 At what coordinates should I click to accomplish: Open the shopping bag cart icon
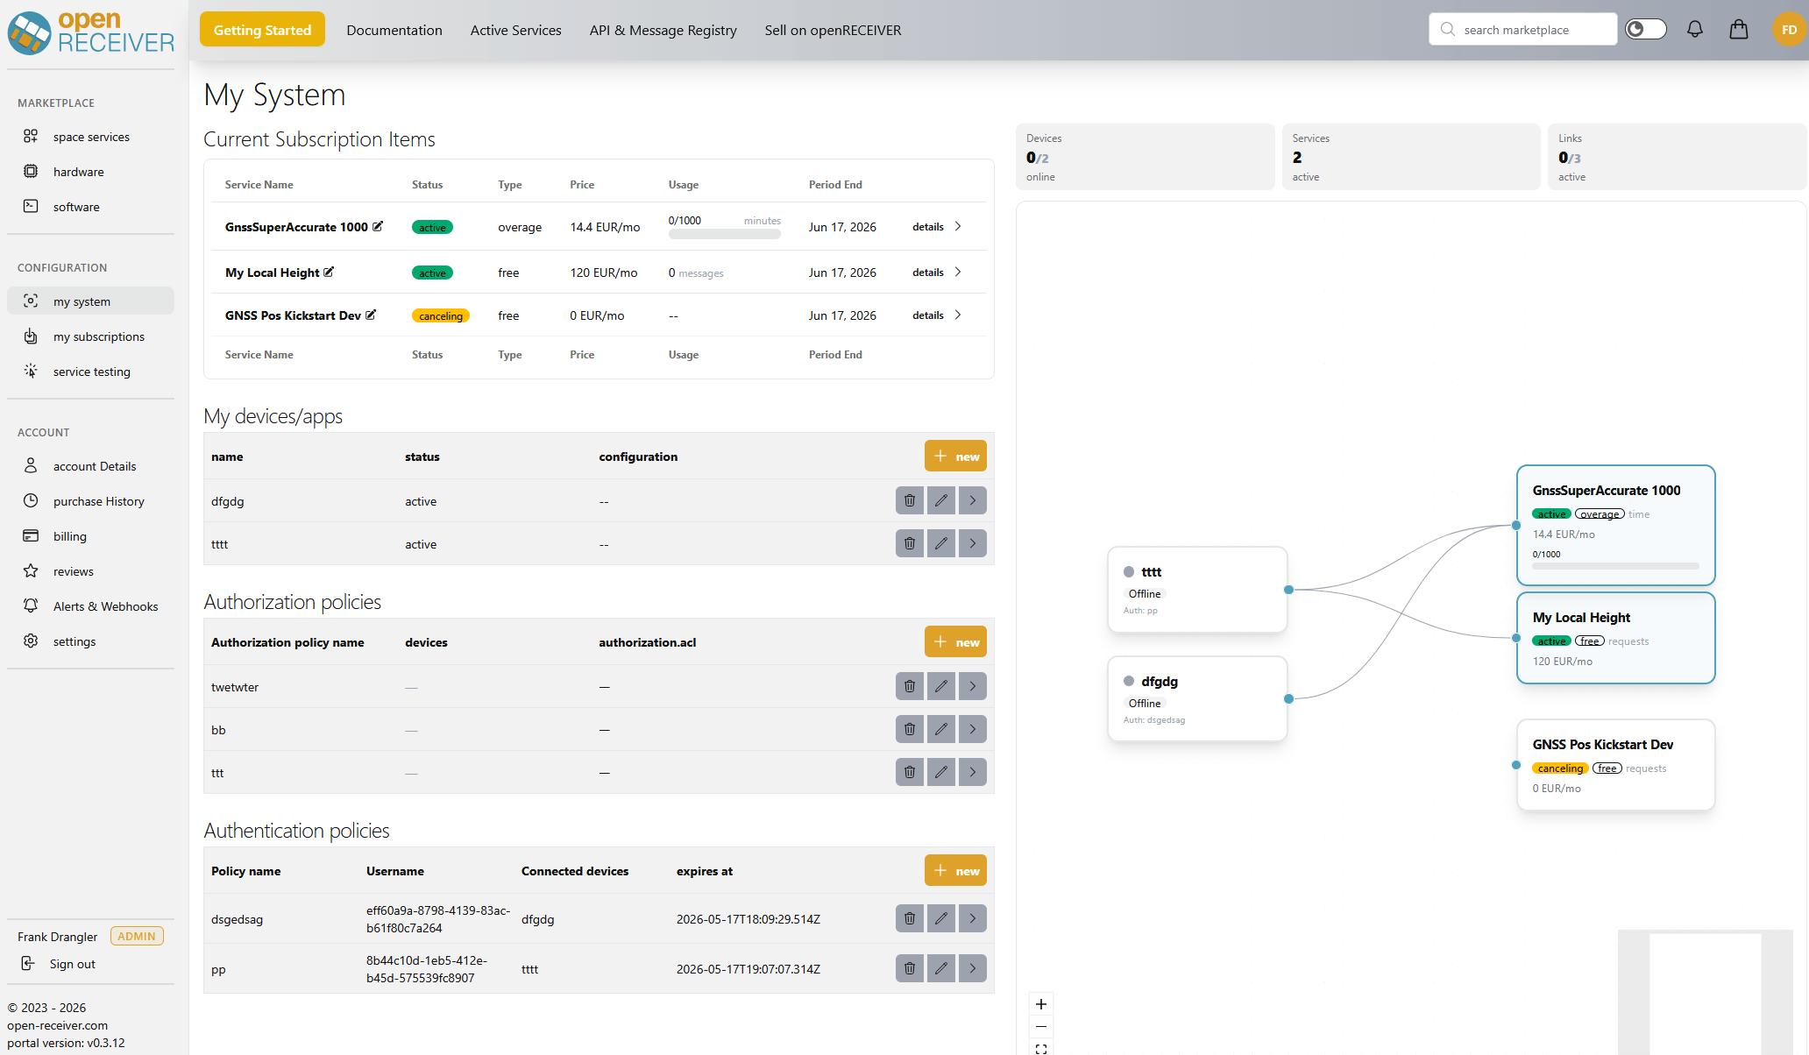[1739, 29]
